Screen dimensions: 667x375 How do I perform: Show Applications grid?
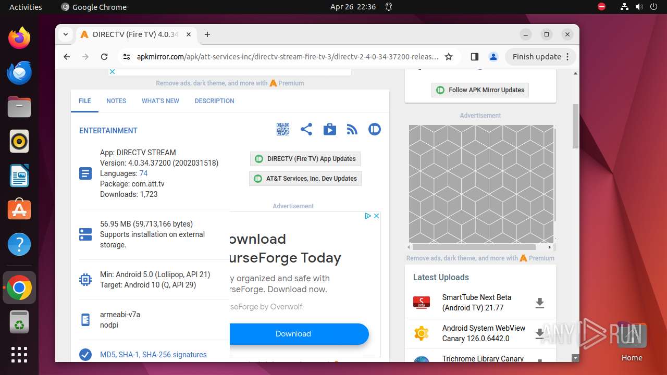point(19,355)
